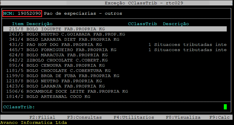This screenshot has height=125, width=234.
Task: Open F3:Consultas in the bottom bar
Action: 84,117
